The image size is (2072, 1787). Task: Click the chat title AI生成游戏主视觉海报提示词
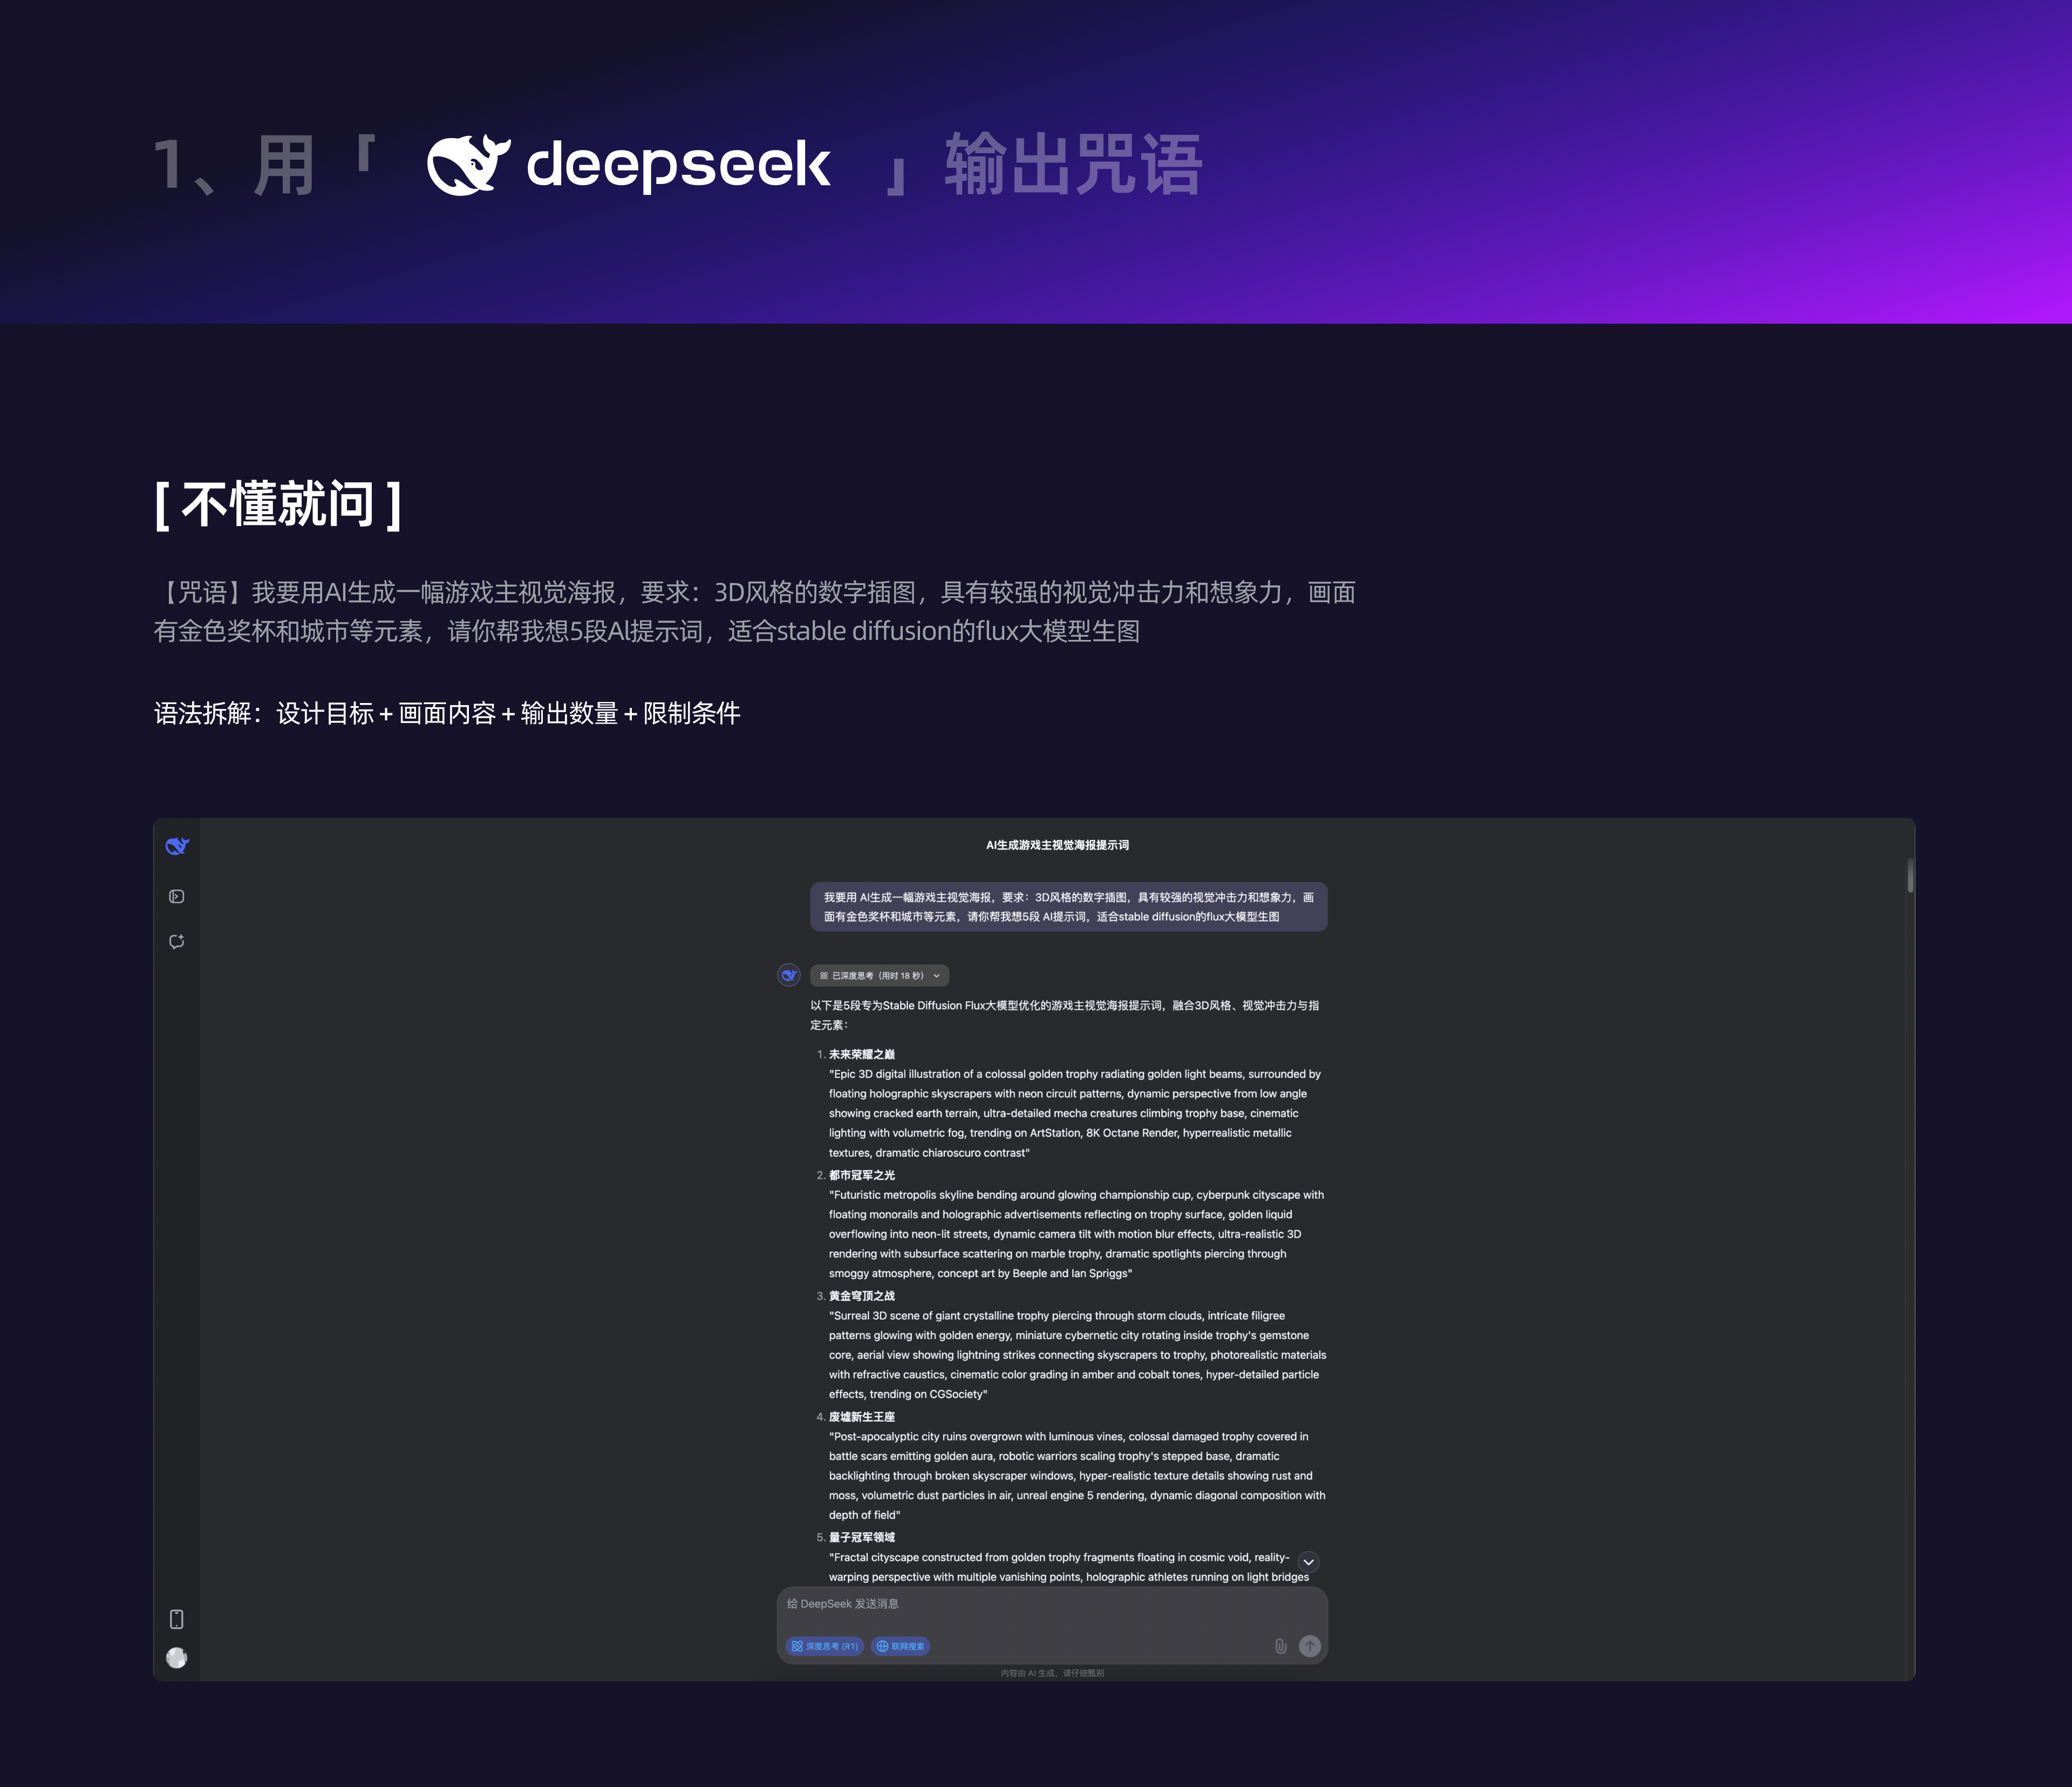coord(1057,845)
